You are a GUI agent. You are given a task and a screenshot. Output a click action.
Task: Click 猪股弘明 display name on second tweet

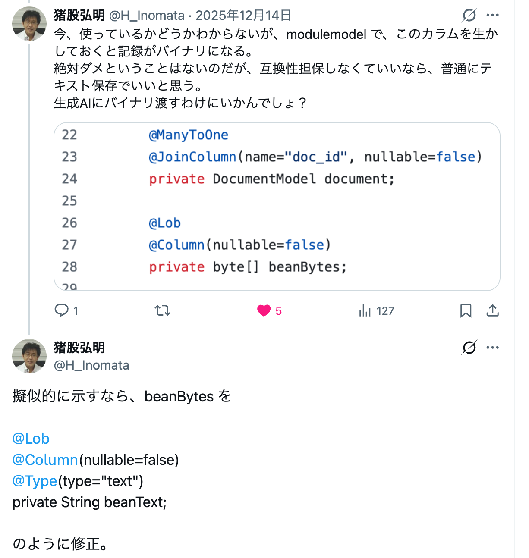tap(79, 348)
